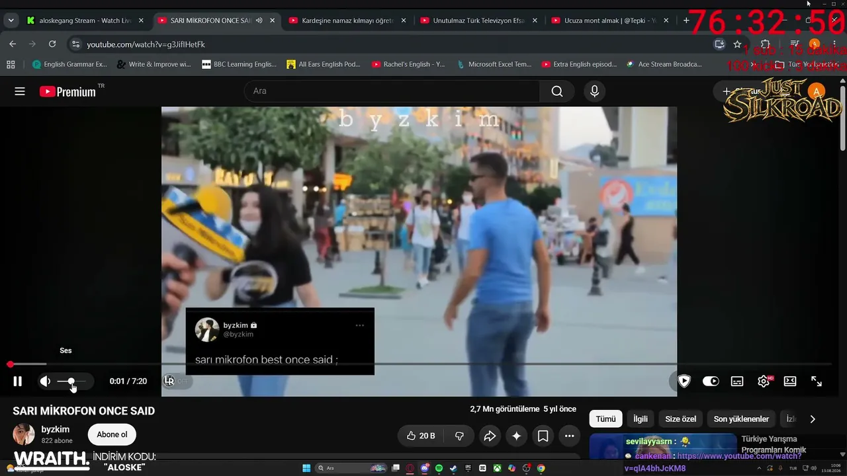847x476 pixels.
Task: Open more actions three-dot menu below video
Action: (x=570, y=436)
